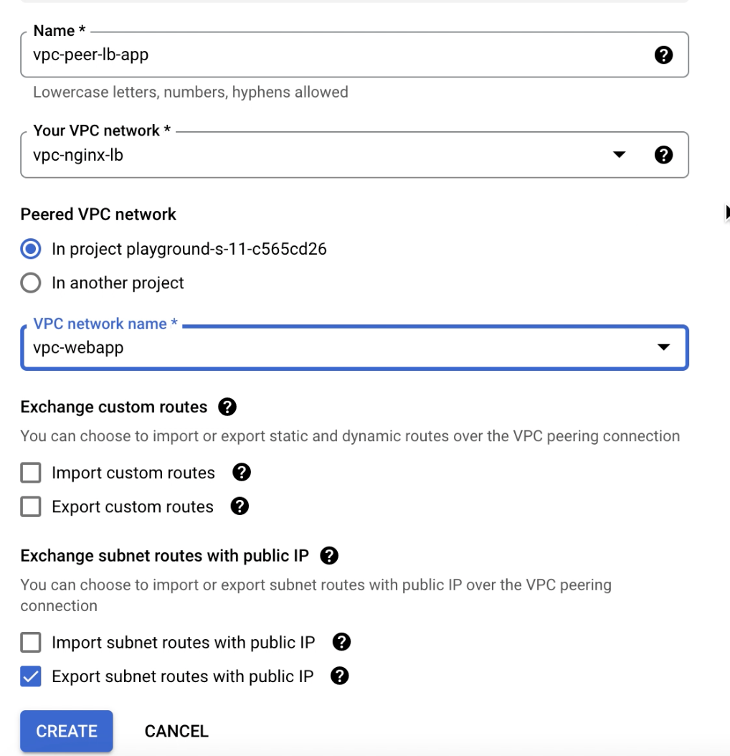The height and width of the screenshot is (756, 730).
Task: Expand the Your VPC network dropdown arrow
Action: [x=619, y=155]
